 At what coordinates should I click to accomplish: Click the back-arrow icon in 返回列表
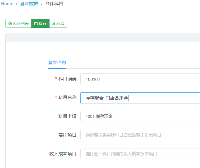pos(10,24)
